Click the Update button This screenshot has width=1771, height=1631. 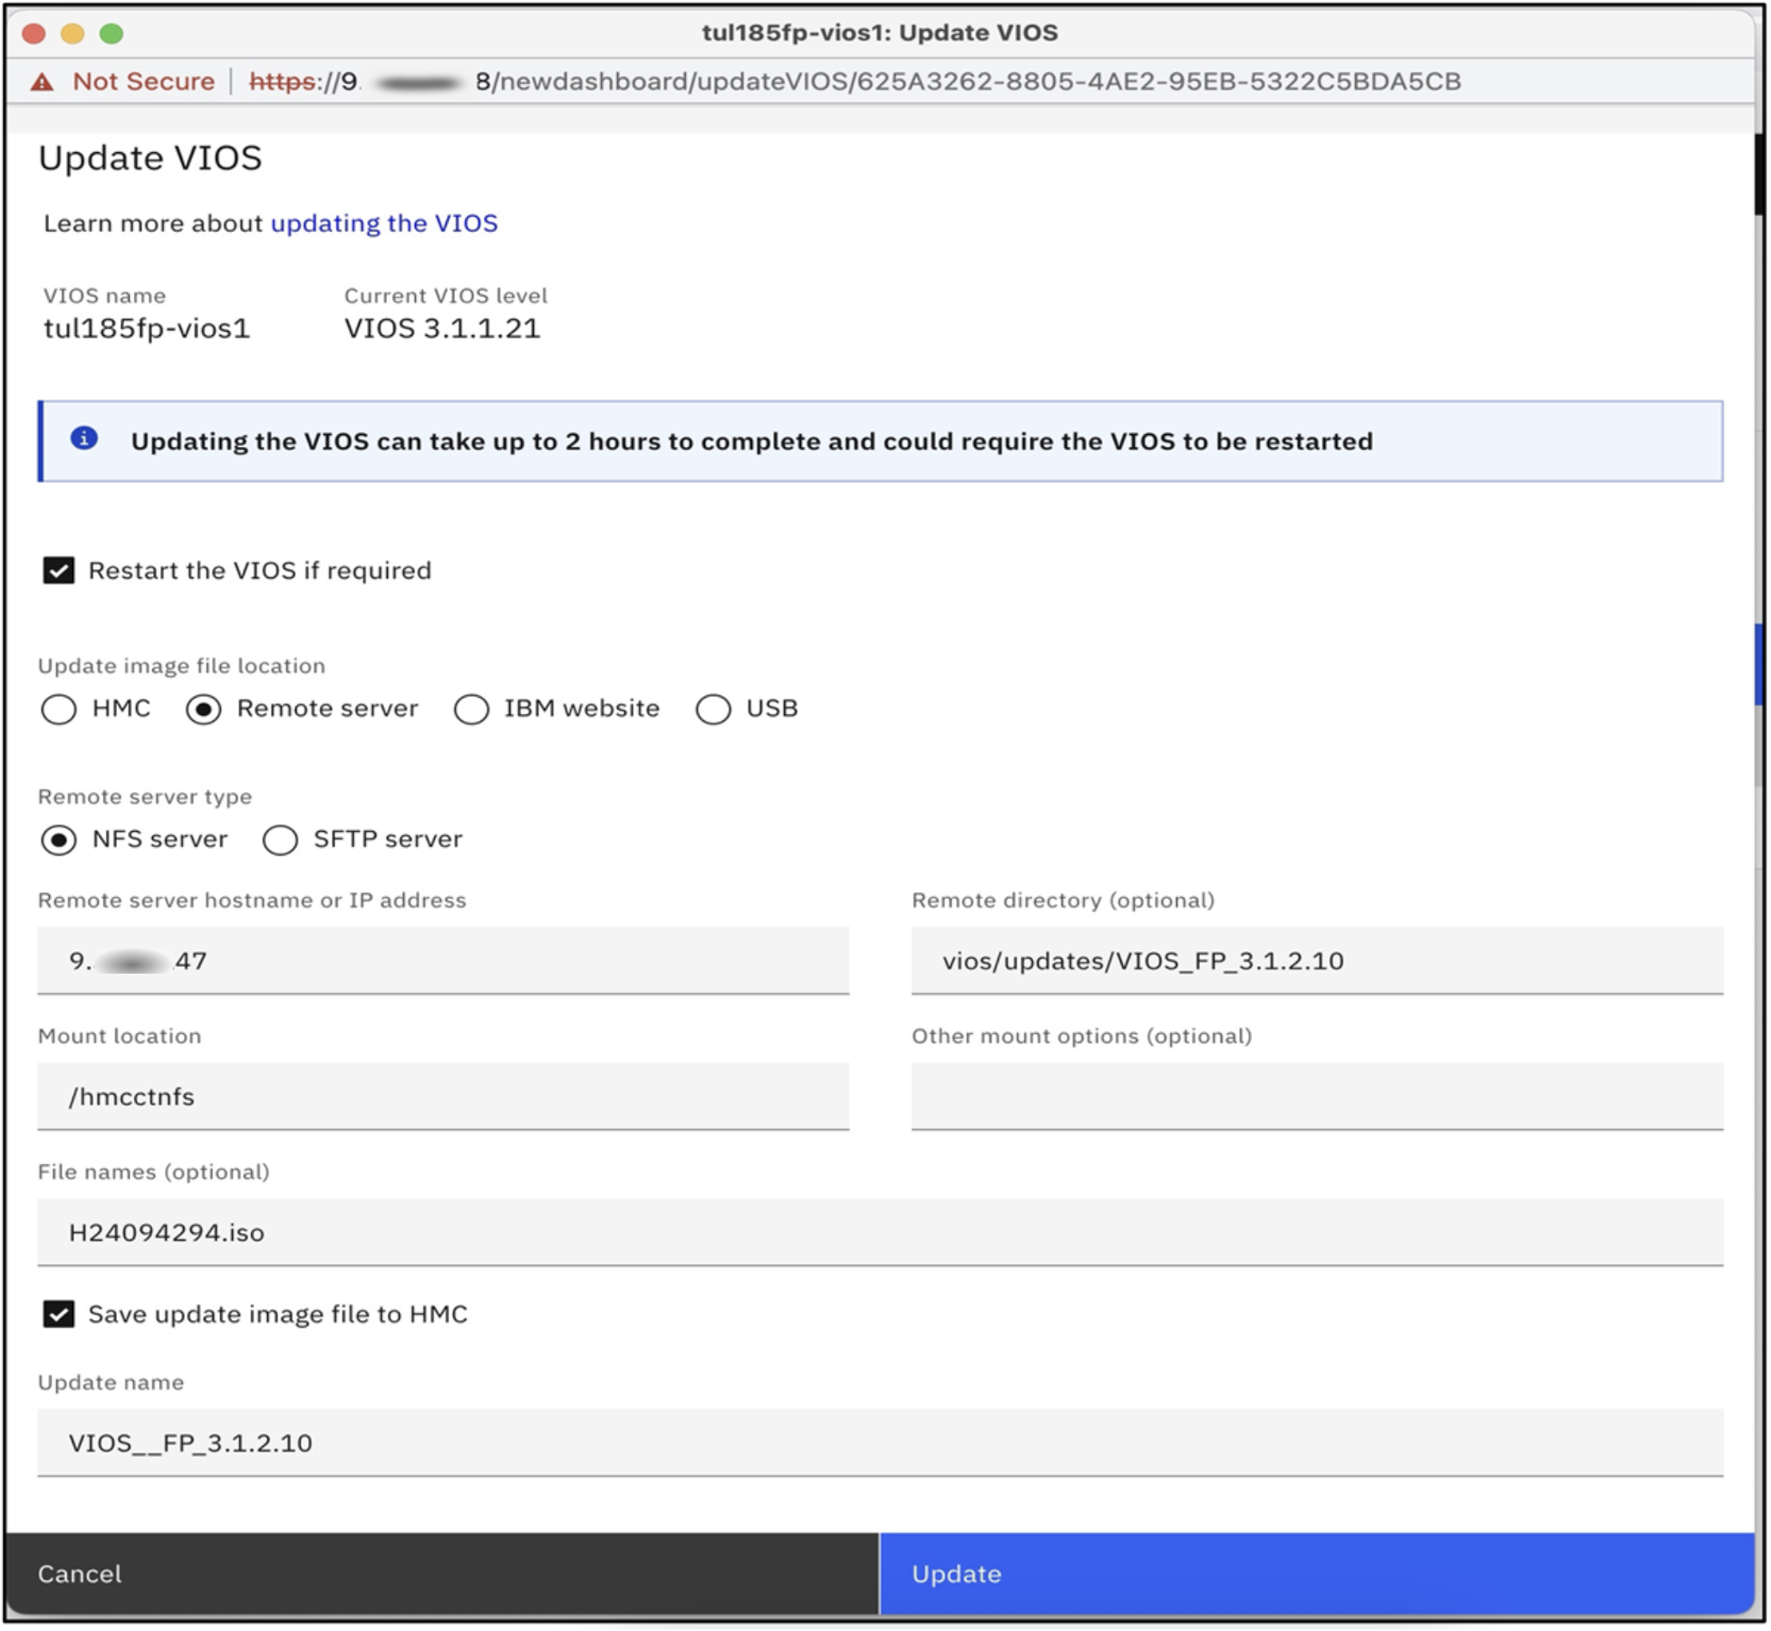coord(1316,1573)
